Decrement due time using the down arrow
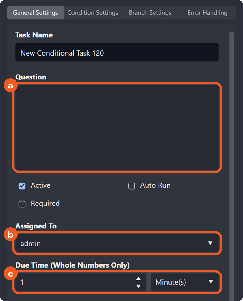Image resolution: width=243 pixels, height=301 pixels. (x=138, y=286)
